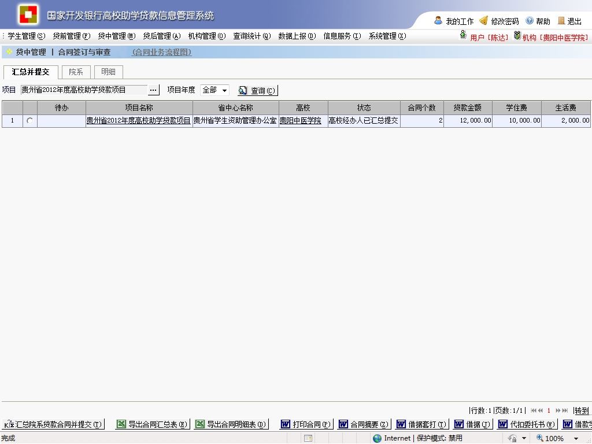592x444 pixels.
Task: Click the 生活费 column header
Action: point(565,108)
